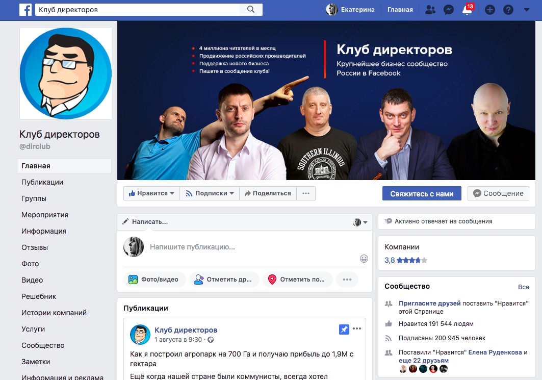The image size is (542, 380).
Task: Click 'Активно отвечает на сообщения' text
Action: coord(443,221)
